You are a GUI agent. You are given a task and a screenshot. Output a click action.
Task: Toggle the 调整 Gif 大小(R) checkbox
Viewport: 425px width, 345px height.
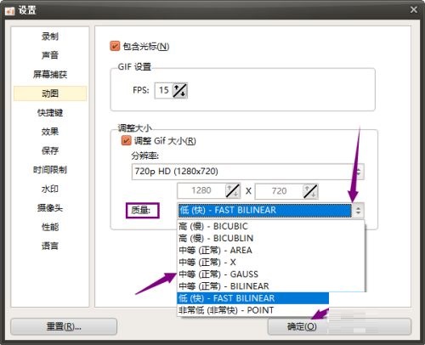coord(126,140)
